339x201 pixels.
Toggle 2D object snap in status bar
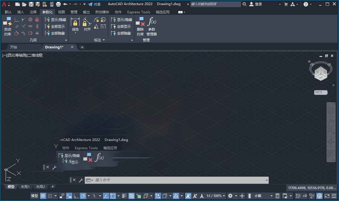click(x=113, y=196)
